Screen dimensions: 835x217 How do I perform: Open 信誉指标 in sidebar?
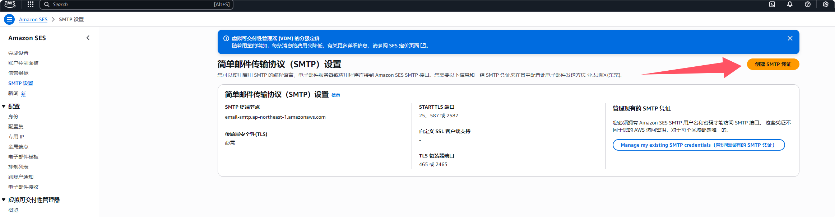18,73
